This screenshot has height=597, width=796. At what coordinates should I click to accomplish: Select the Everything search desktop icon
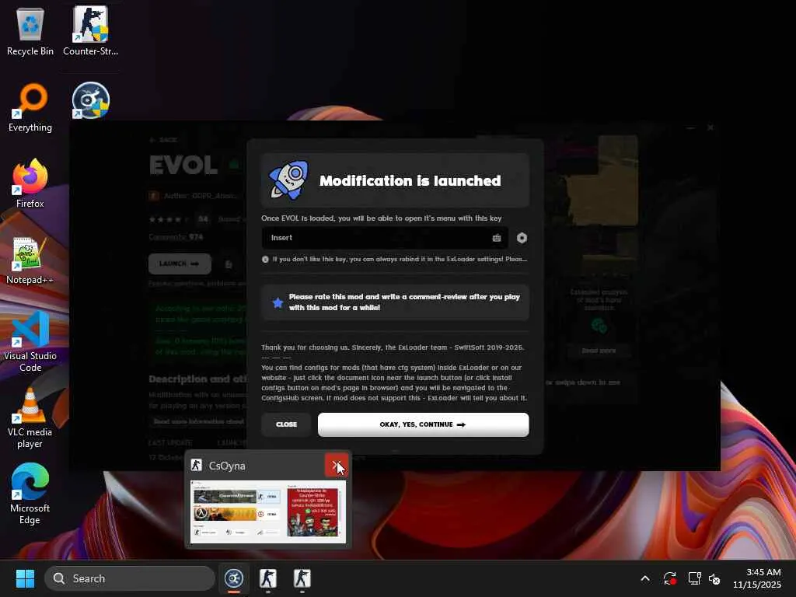pyautogui.click(x=30, y=107)
